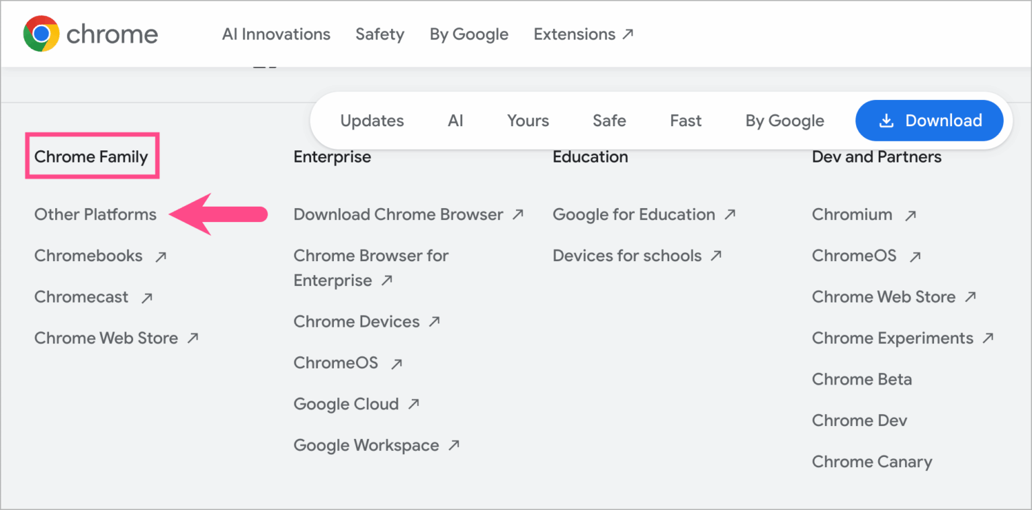Click the external-link arrow next to Extensions
The height and width of the screenshot is (510, 1032).
[629, 33]
